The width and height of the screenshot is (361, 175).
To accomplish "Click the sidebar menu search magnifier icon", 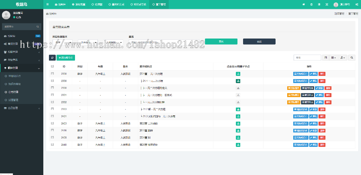I will point(38,27).
